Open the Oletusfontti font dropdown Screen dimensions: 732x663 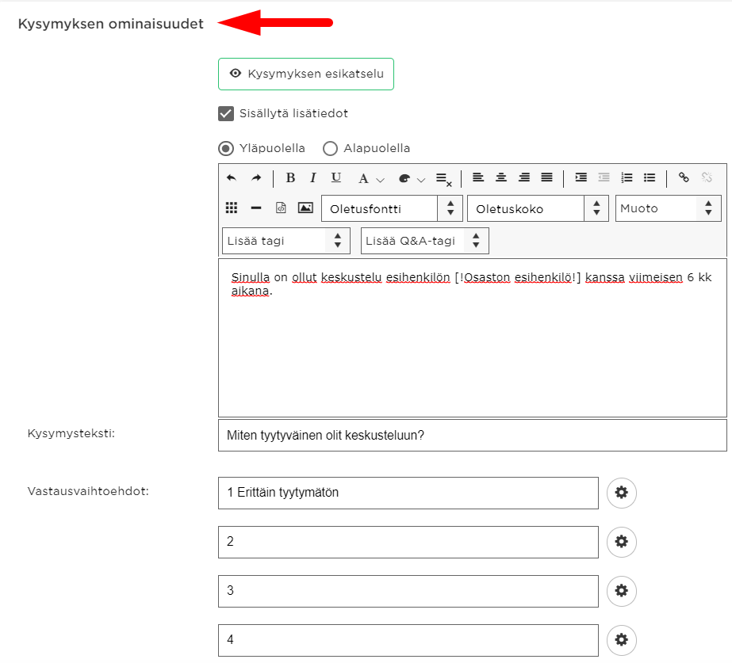click(x=392, y=208)
